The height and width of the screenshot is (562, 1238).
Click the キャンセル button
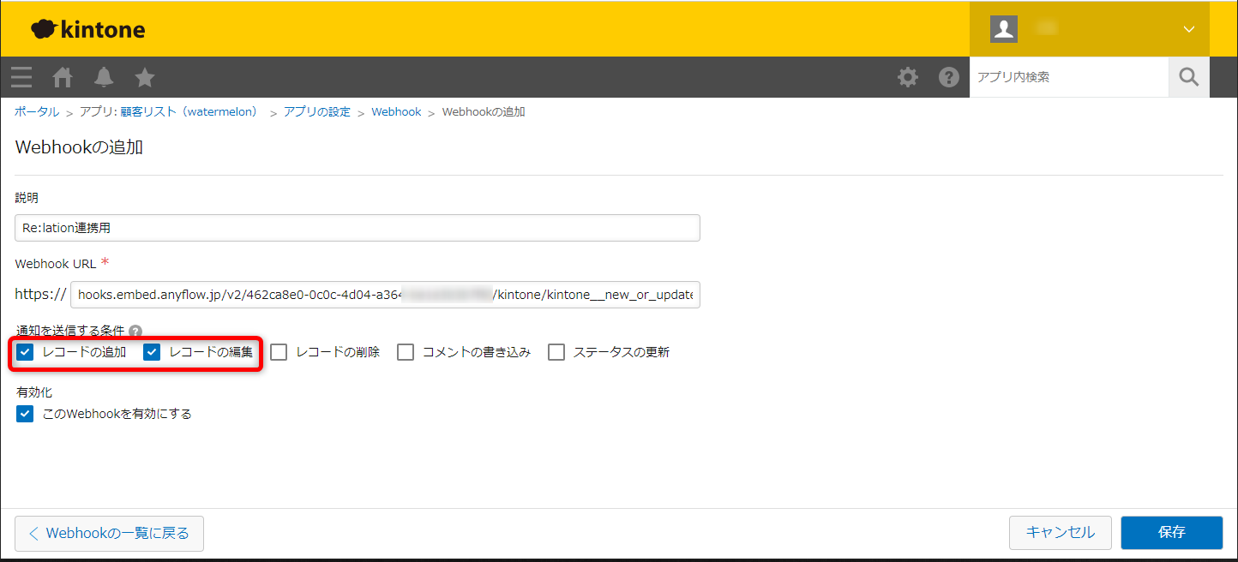click(x=1060, y=532)
